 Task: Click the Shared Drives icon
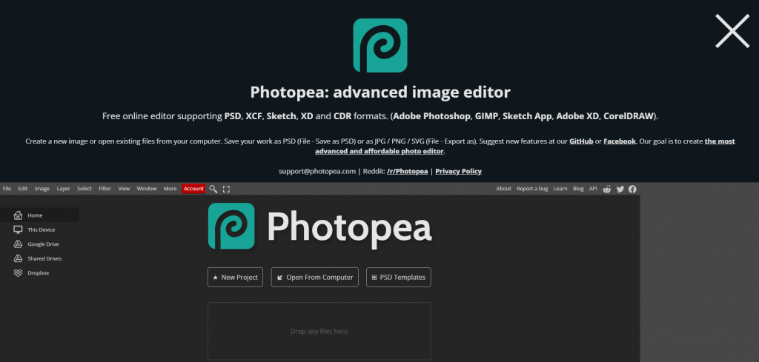pyautogui.click(x=18, y=258)
